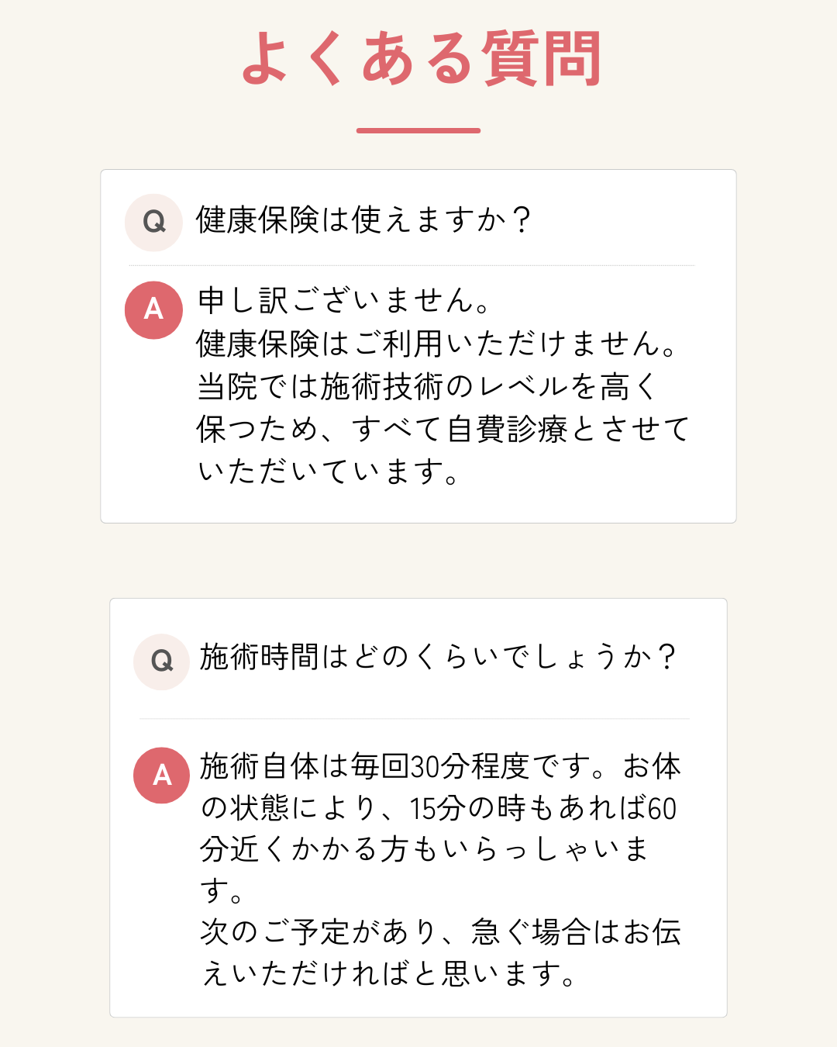Click the dotted divider under 健康保険は使えますか？
This screenshot has height=1047, width=837.
coord(412,265)
